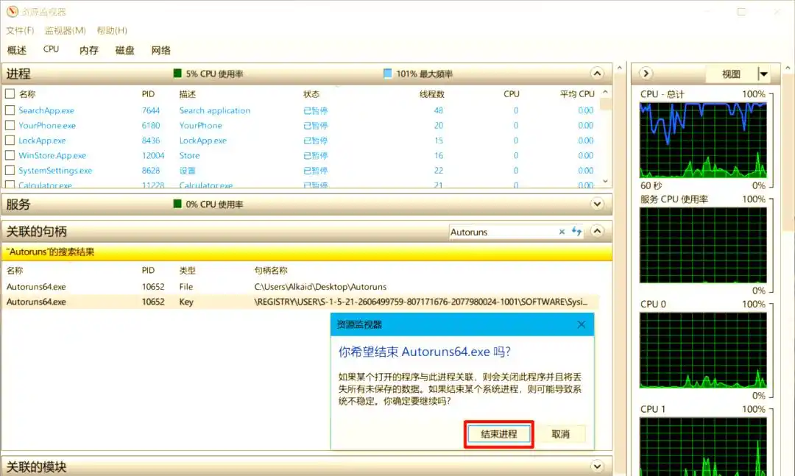Viewport: 795px width, 476px height.
Task: Refresh the handle search results
Action: (576, 232)
